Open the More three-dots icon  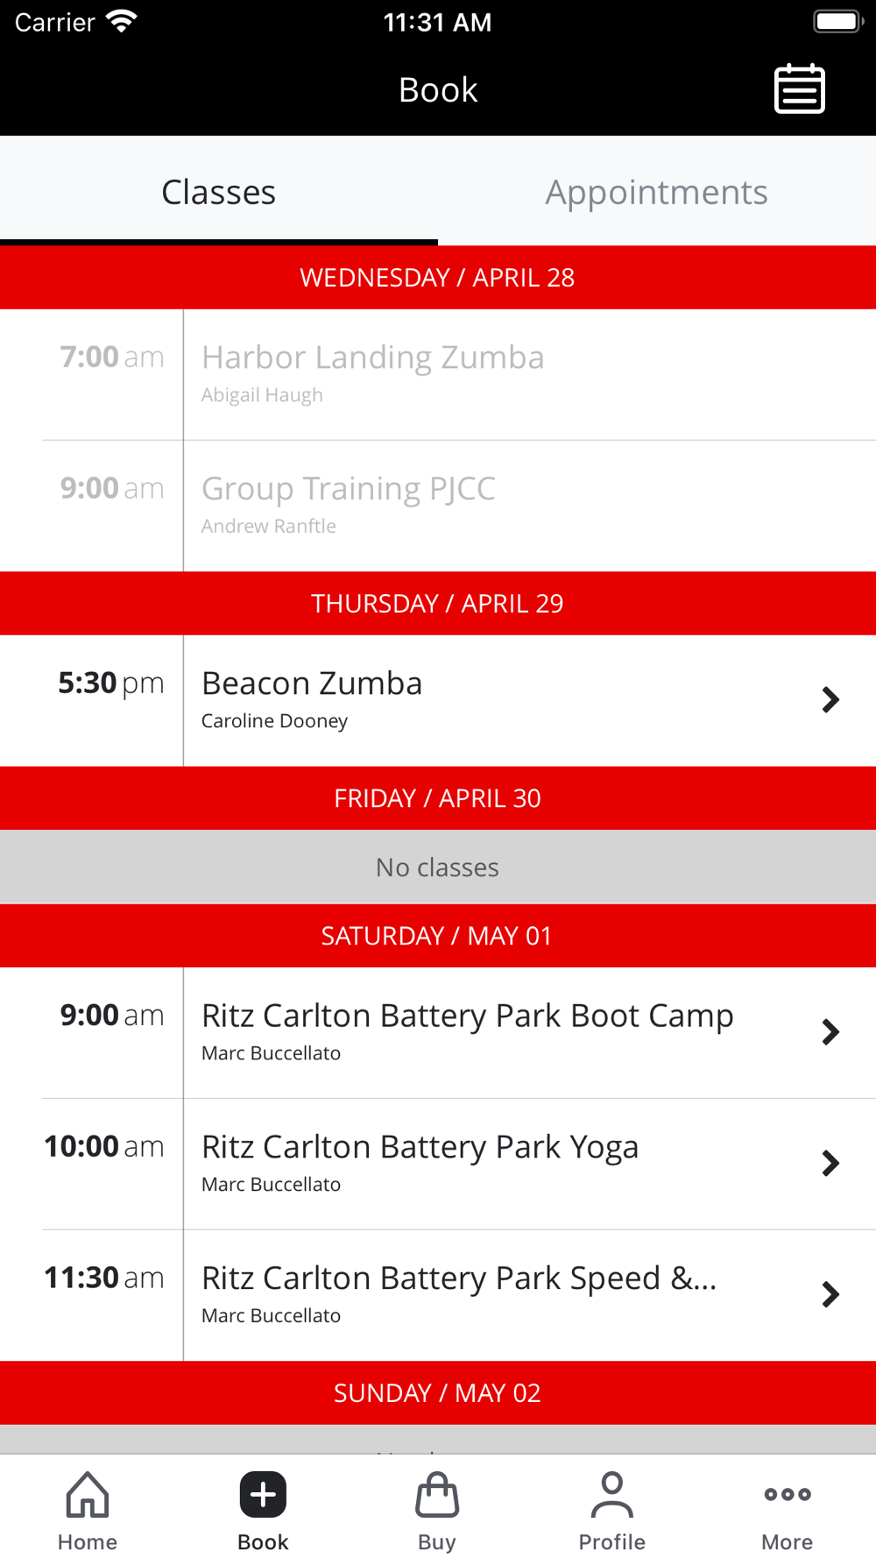787,1495
